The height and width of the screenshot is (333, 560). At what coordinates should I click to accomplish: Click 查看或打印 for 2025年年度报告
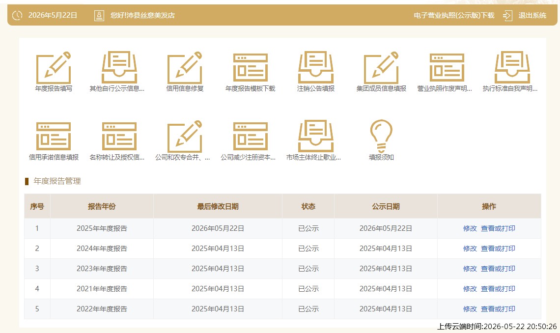[x=498, y=228]
